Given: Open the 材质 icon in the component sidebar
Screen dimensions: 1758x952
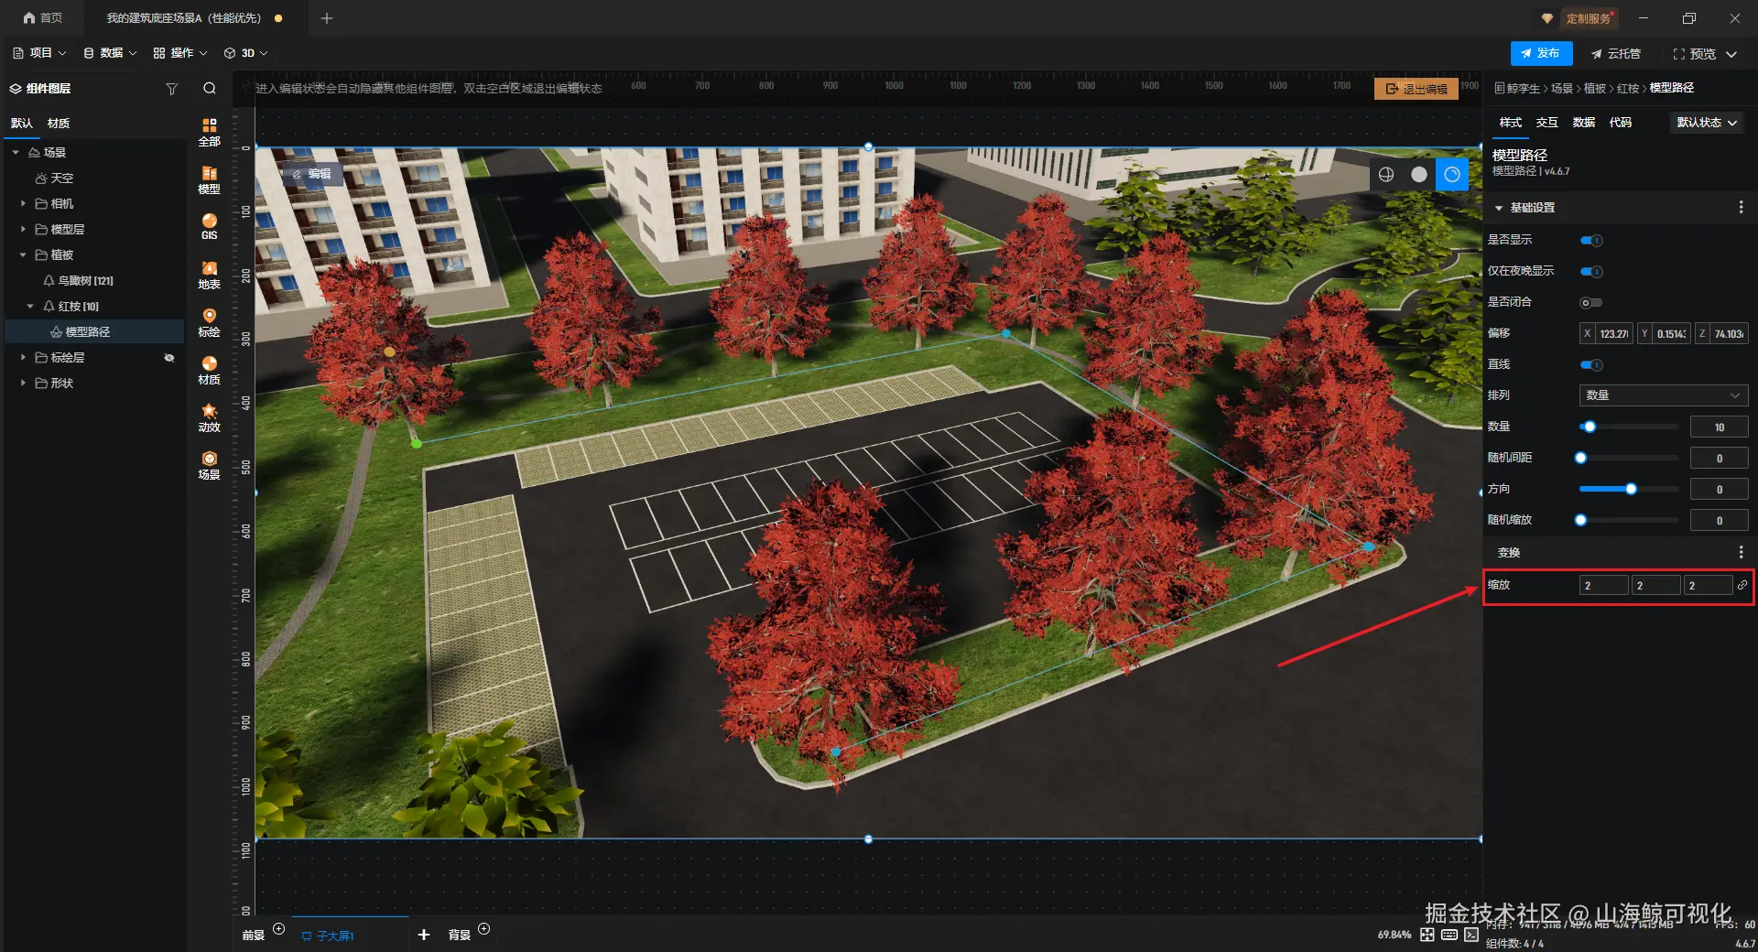Looking at the screenshot, I should 210,370.
